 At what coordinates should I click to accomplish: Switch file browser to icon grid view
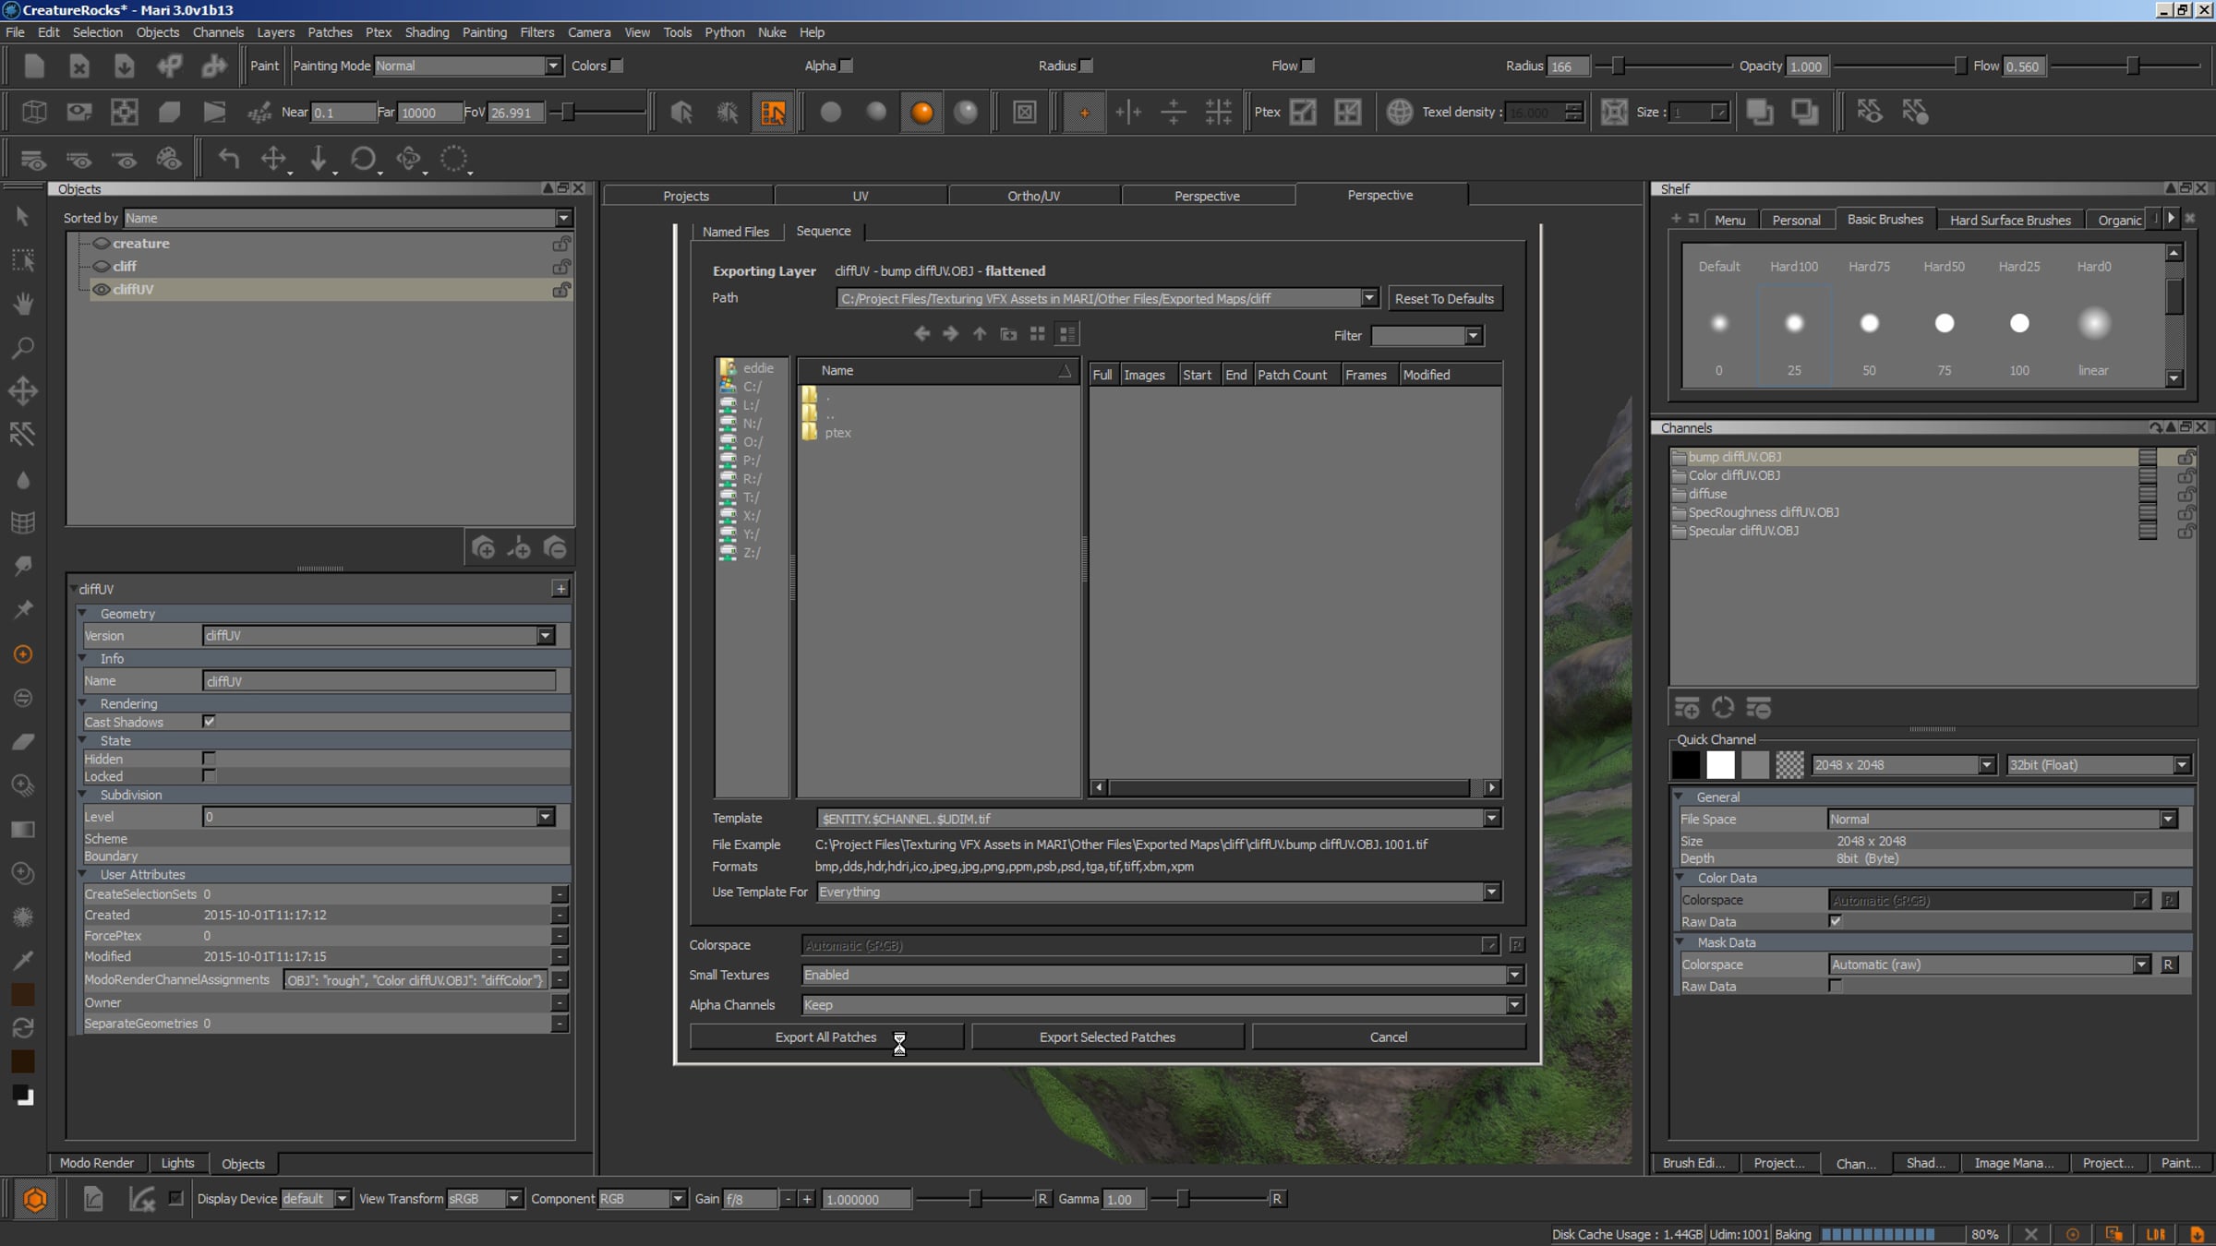[1038, 334]
